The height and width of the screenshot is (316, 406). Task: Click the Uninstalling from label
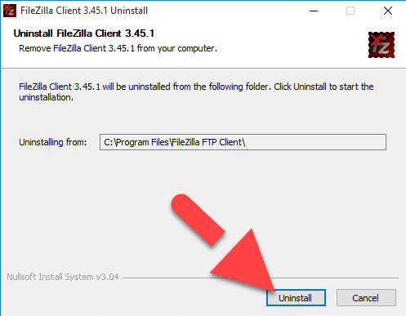(52, 142)
